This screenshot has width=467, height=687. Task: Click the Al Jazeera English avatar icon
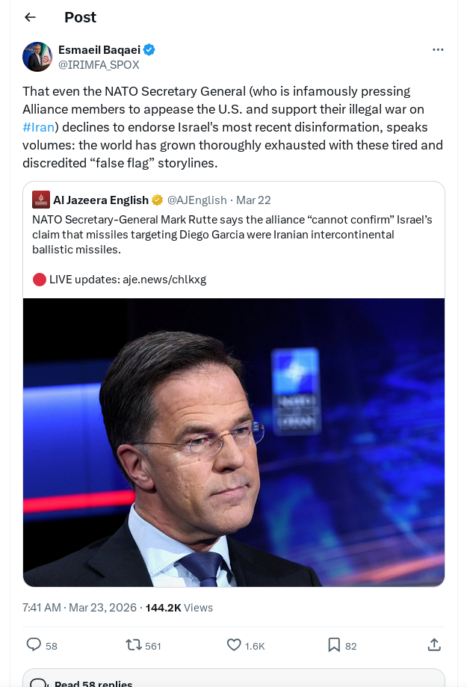coord(41,200)
